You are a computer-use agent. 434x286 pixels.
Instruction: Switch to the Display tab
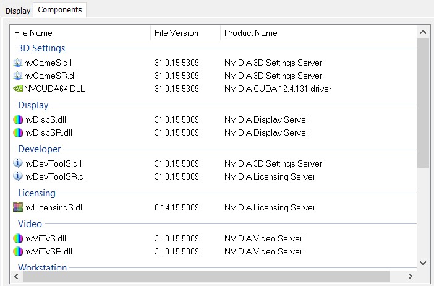pos(18,11)
